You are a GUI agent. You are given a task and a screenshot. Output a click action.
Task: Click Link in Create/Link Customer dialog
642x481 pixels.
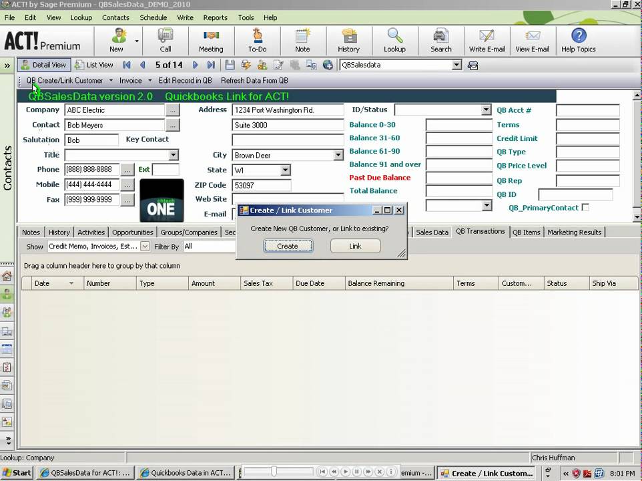click(356, 246)
